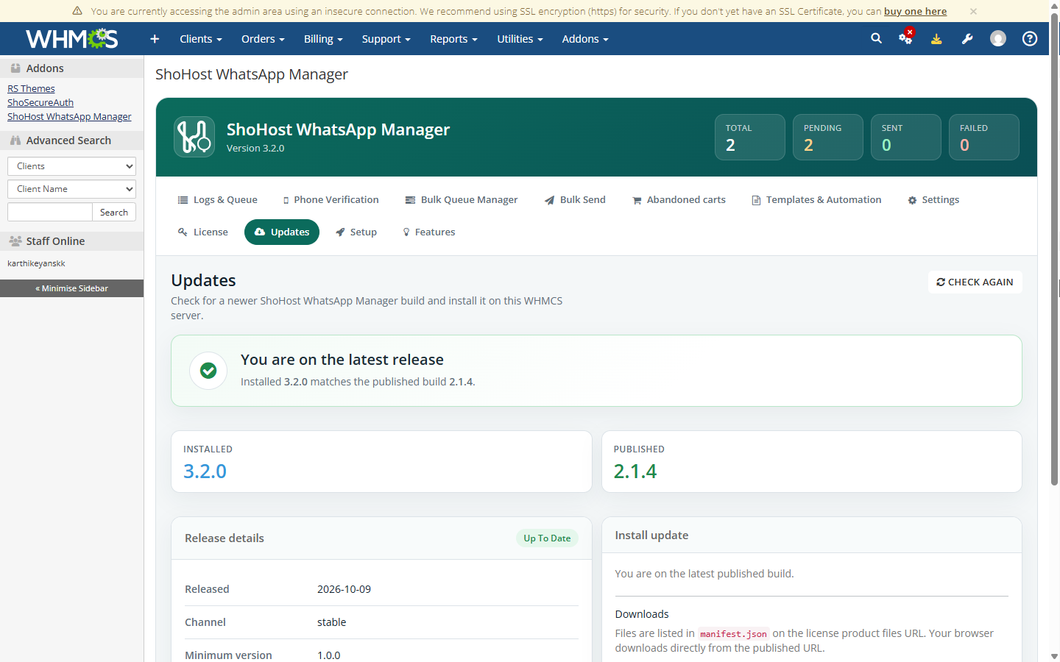Open the Settings tab
Screen dimensions: 1060x662
coord(933,200)
